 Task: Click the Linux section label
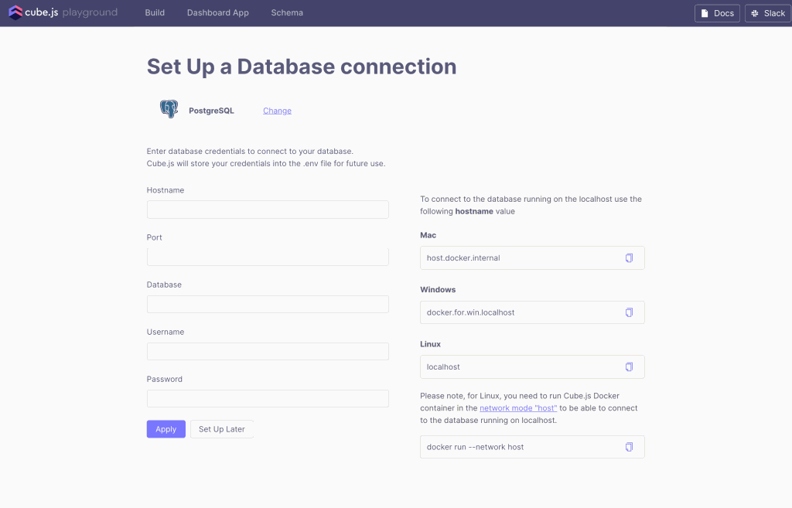click(430, 344)
